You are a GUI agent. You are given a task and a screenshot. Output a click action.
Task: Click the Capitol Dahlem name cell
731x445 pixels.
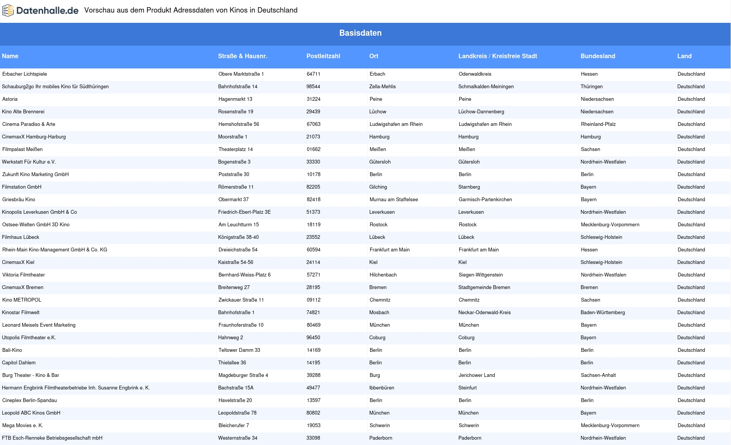(19, 363)
